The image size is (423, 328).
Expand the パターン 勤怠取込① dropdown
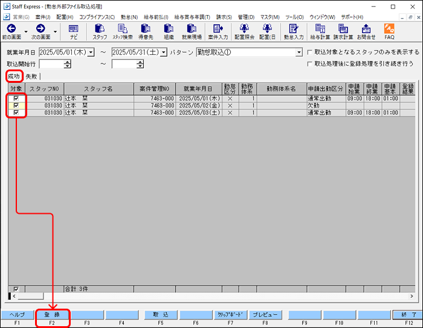[299, 52]
